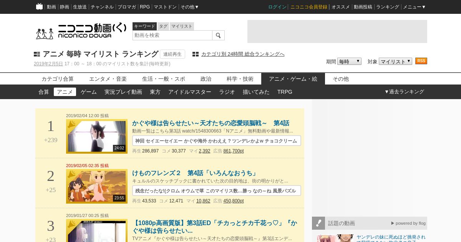Click the powered by flog label
The width and height of the screenshot is (461, 242).
click(408, 223)
